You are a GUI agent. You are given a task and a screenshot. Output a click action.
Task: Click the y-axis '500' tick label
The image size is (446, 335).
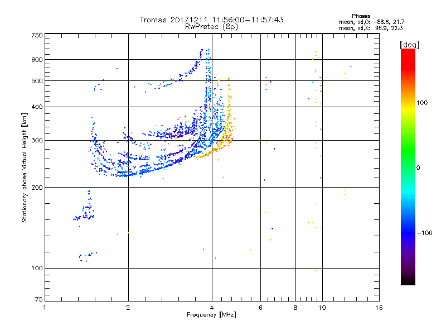click(x=37, y=81)
